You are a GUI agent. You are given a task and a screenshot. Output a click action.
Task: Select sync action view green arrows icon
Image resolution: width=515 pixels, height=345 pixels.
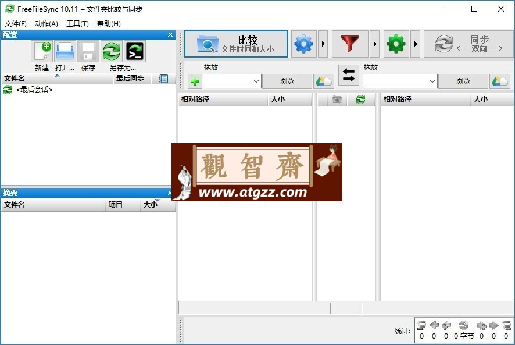[360, 99]
